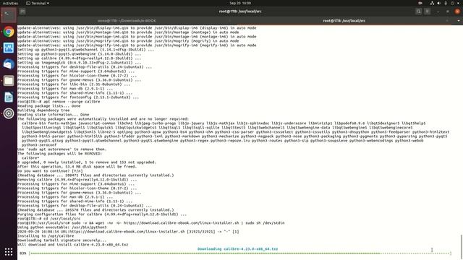This screenshot has height=260, width=463.
Task: Open the network status icon in top bar
Action: click(432, 3)
